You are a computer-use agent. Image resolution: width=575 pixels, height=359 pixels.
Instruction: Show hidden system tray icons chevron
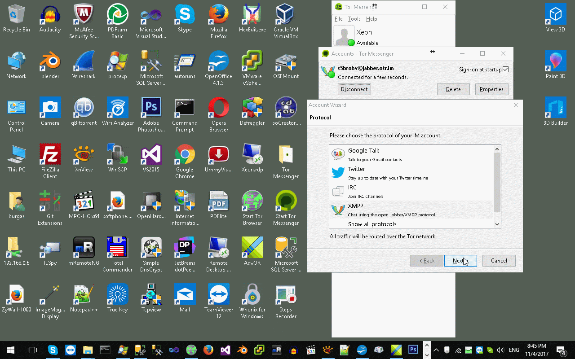pyautogui.click(x=435, y=350)
